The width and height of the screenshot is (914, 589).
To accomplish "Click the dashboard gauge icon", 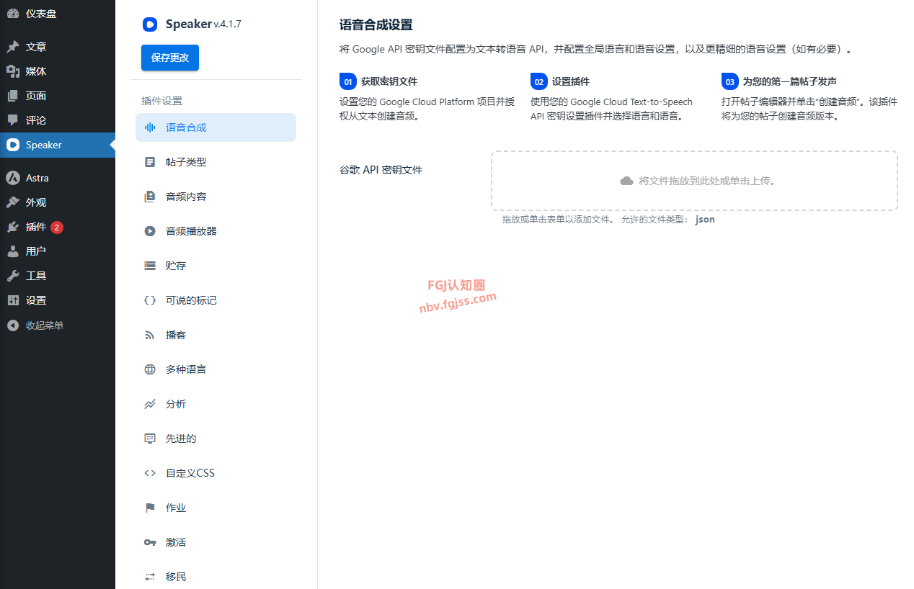I will [x=13, y=14].
